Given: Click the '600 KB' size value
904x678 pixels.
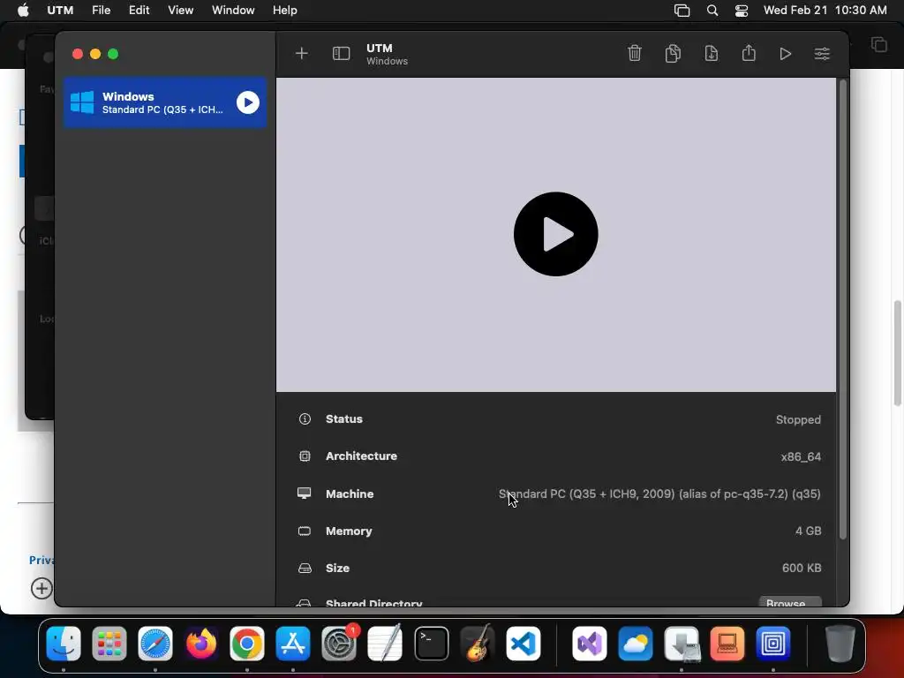Looking at the screenshot, I should coord(802,568).
